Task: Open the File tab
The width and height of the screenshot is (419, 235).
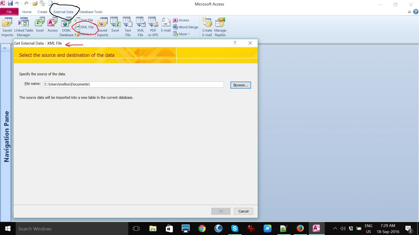Action: pyautogui.click(x=9, y=12)
